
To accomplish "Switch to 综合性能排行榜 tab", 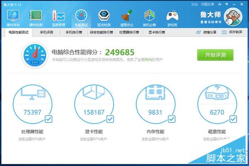I will pos(102,32).
